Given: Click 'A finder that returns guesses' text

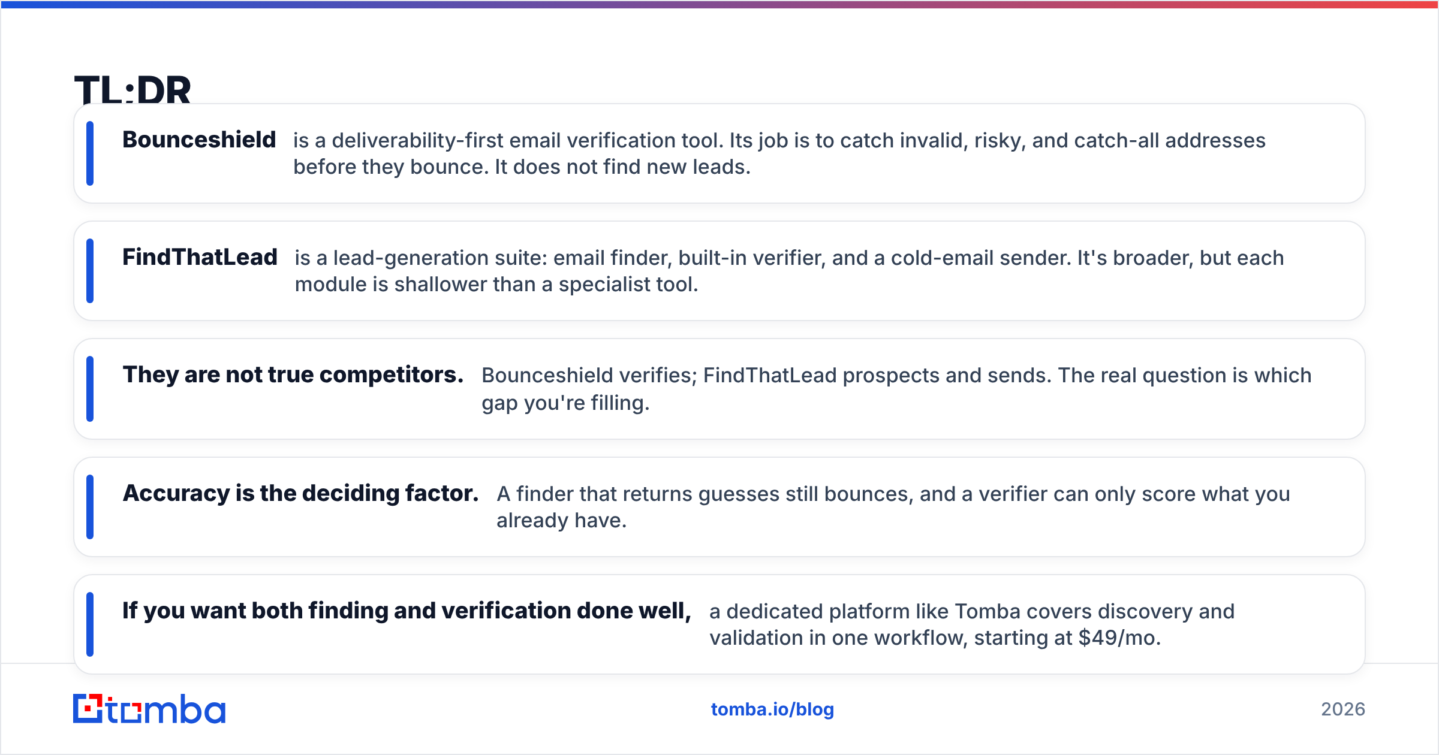Looking at the screenshot, I should (x=893, y=507).
